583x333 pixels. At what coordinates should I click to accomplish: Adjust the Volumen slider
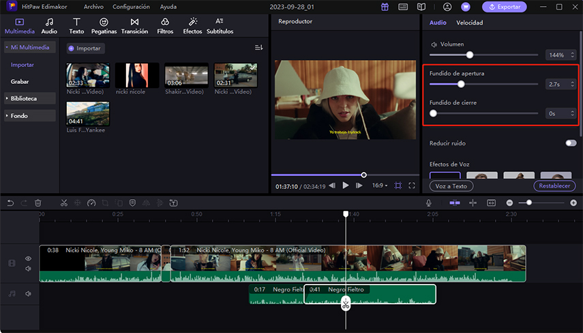(x=470, y=55)
